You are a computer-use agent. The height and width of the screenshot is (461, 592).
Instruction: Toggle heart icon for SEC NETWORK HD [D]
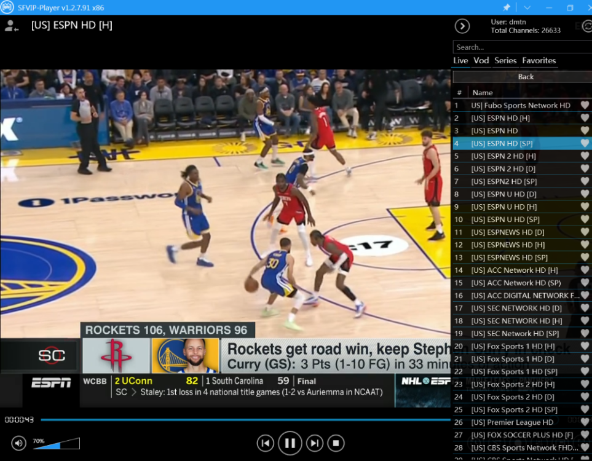point(585,308)
